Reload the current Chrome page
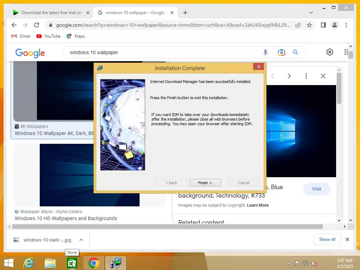Viewport: 360px width, 270px height. (x=37, y=25)
